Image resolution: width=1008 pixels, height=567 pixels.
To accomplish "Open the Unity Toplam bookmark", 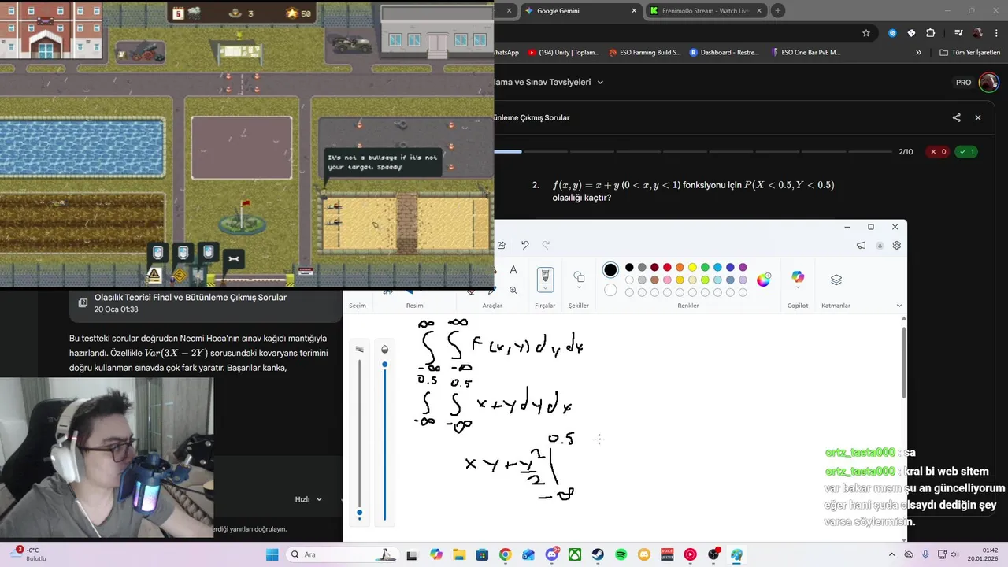I will (x=563, y=53).
